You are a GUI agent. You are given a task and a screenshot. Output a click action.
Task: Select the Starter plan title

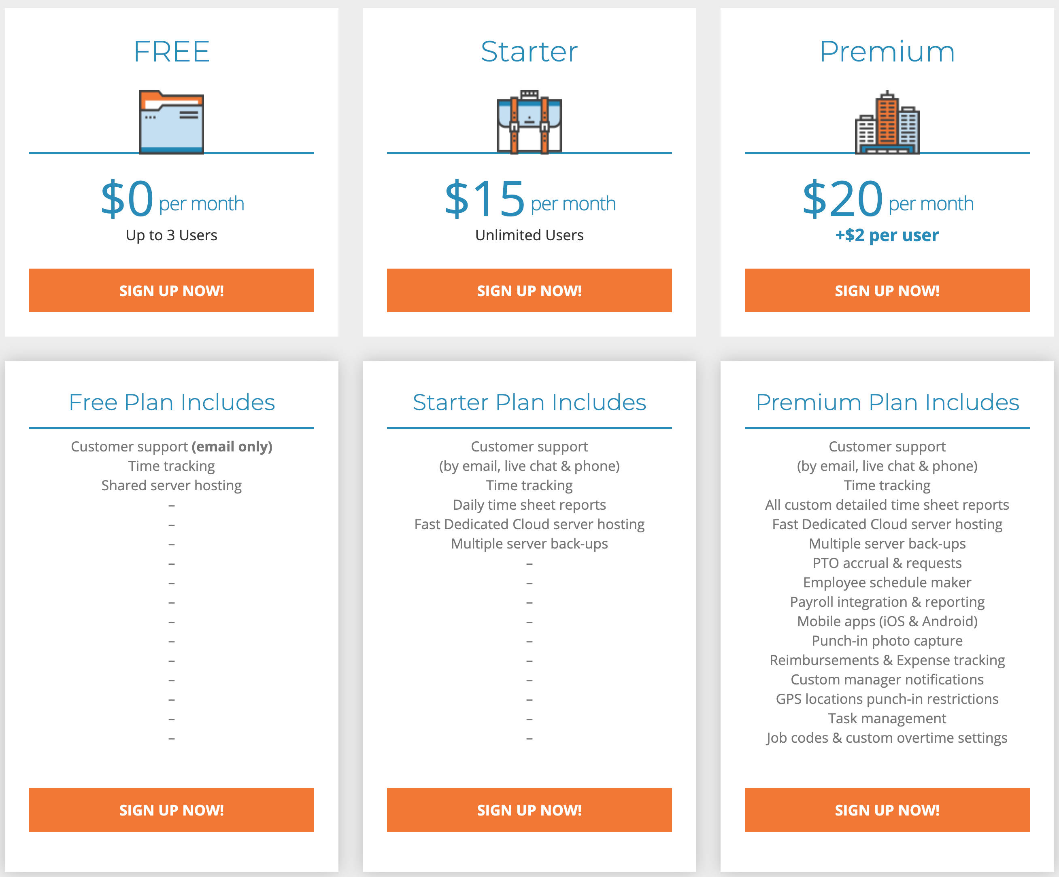529,51
